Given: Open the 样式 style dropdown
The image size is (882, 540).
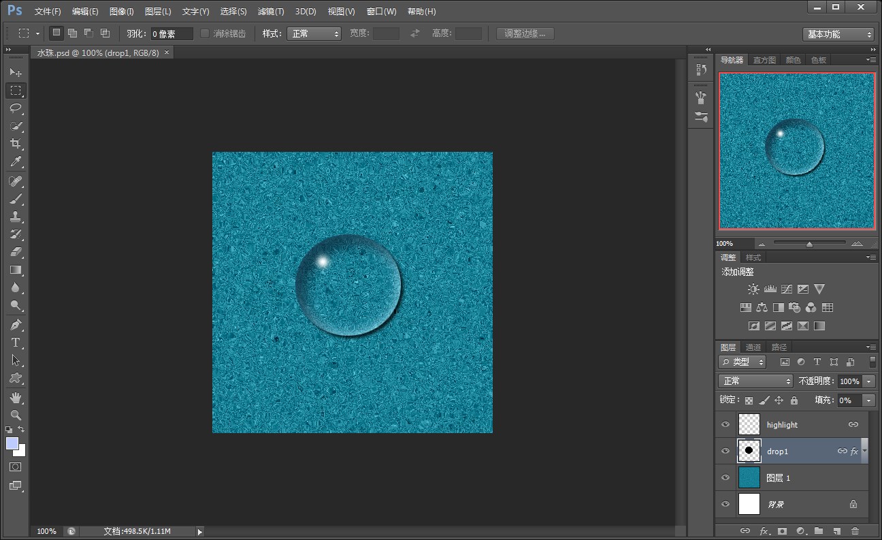Looking at the screenshot, I should (x=314, y=33).
